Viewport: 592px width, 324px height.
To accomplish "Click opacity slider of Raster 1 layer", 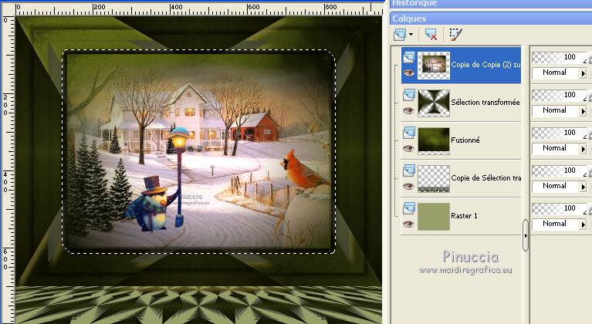I will pos(559,208).
